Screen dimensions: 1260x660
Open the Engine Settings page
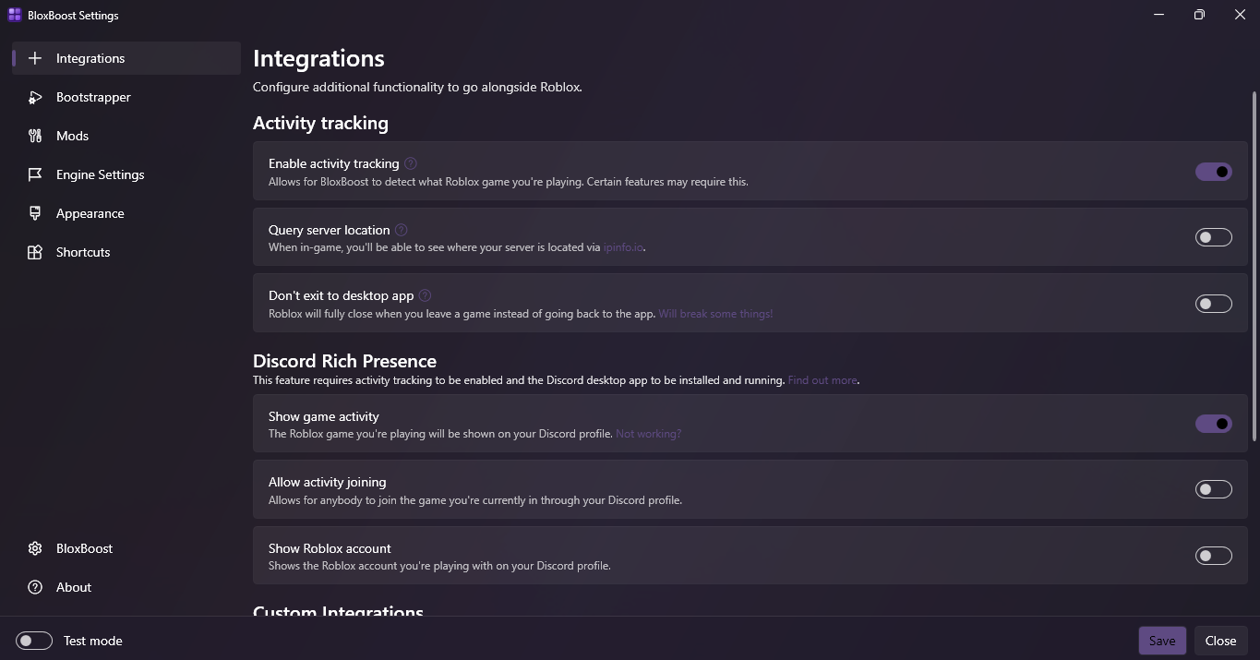tap(100, 174)
